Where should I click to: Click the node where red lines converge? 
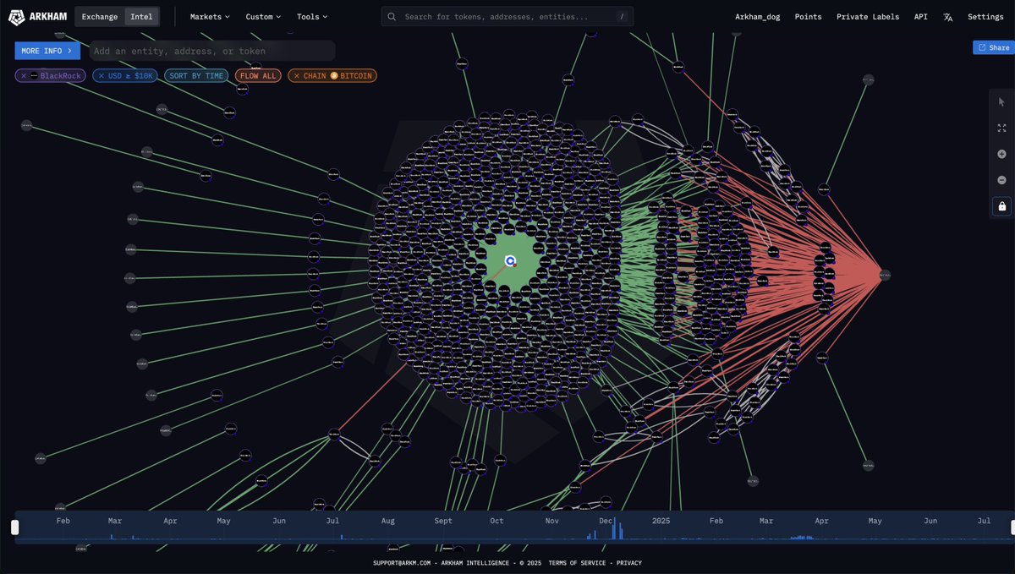885,275
